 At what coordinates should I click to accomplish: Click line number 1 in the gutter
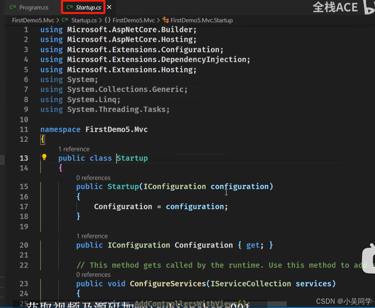point(26,30)
